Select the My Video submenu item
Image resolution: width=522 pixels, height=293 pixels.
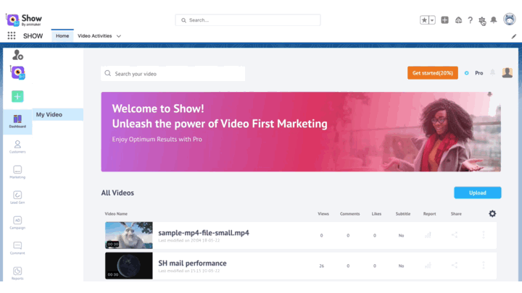coord(57,114)
